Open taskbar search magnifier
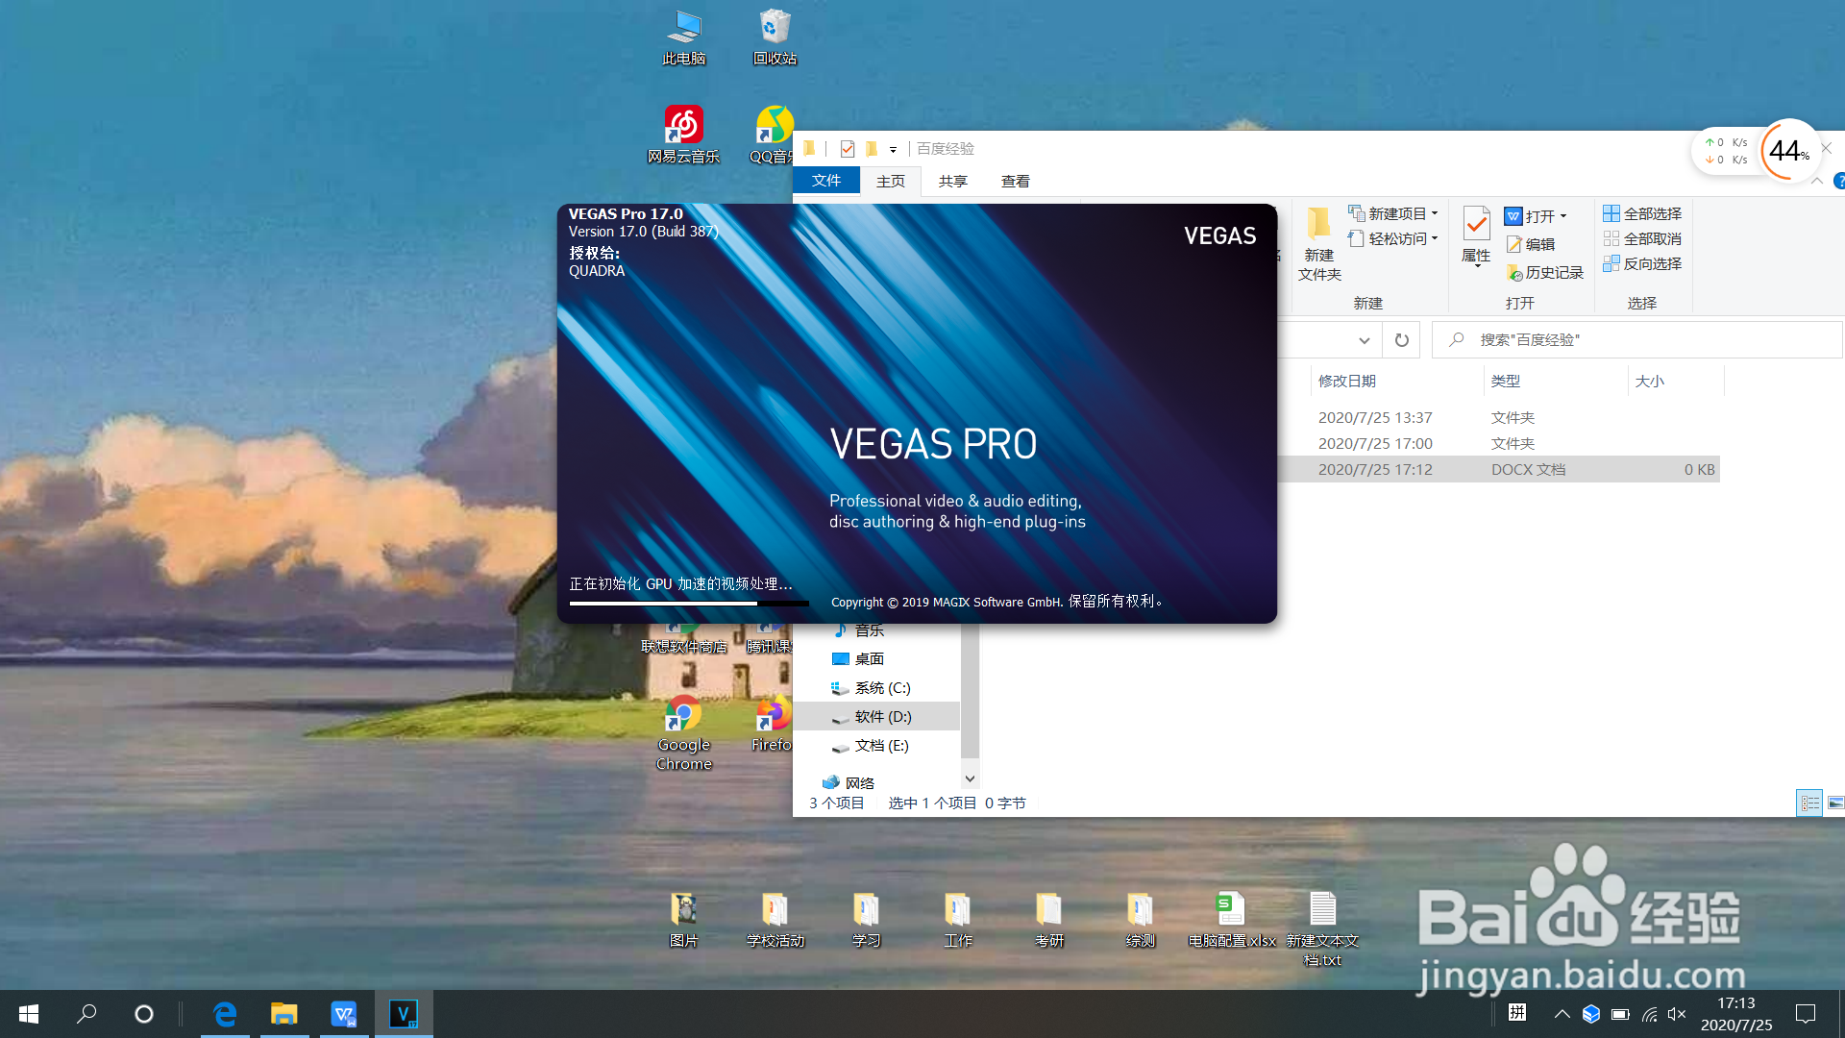 tap(86, 1014)
